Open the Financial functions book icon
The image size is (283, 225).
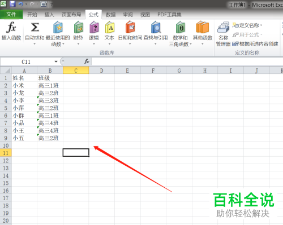coord(79,28)
